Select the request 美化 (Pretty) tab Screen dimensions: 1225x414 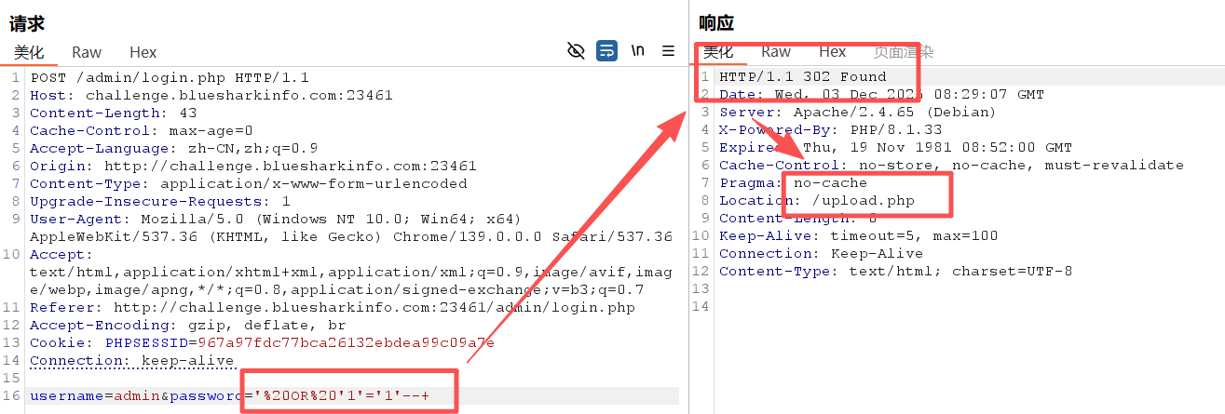click(29, 52)
